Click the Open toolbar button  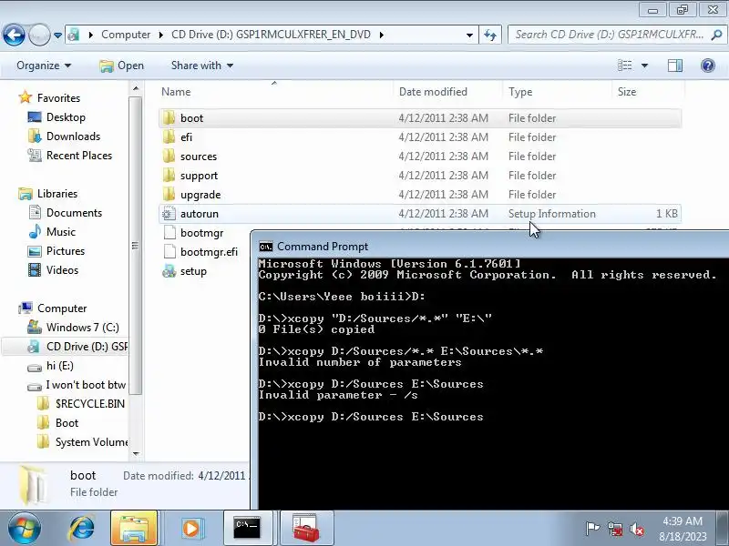(122, 66)
